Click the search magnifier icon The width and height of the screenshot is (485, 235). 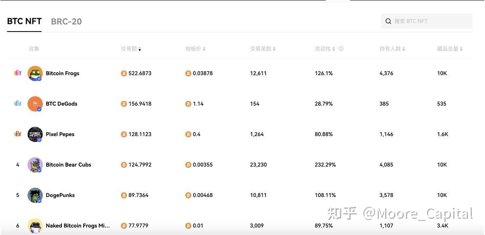click(x=388, y=21)
